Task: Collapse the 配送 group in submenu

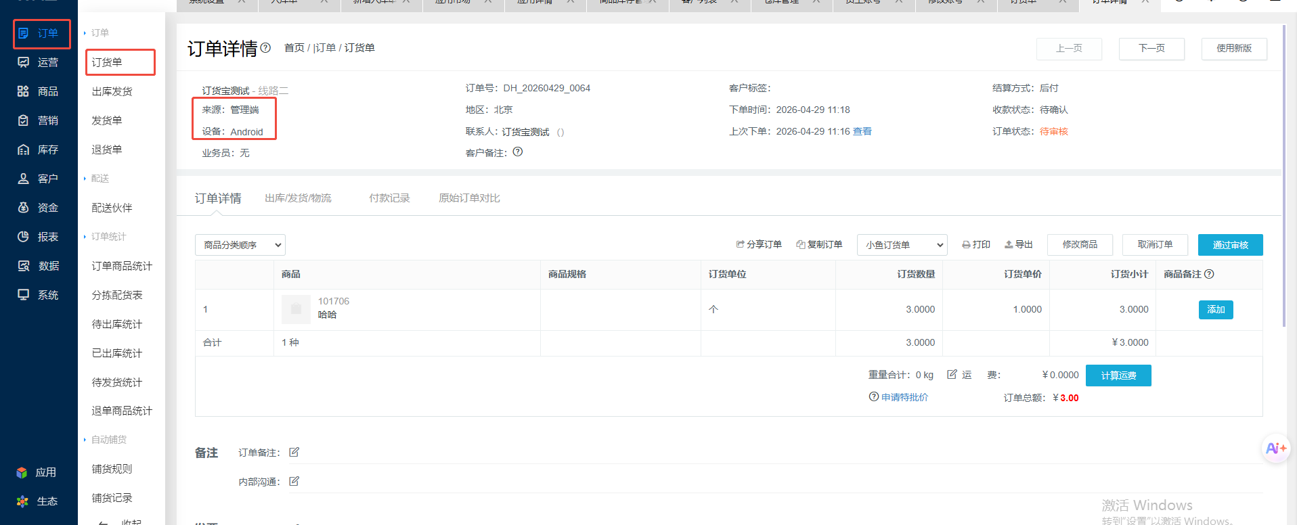Action: pyautogui.click(x=96, y=179)
